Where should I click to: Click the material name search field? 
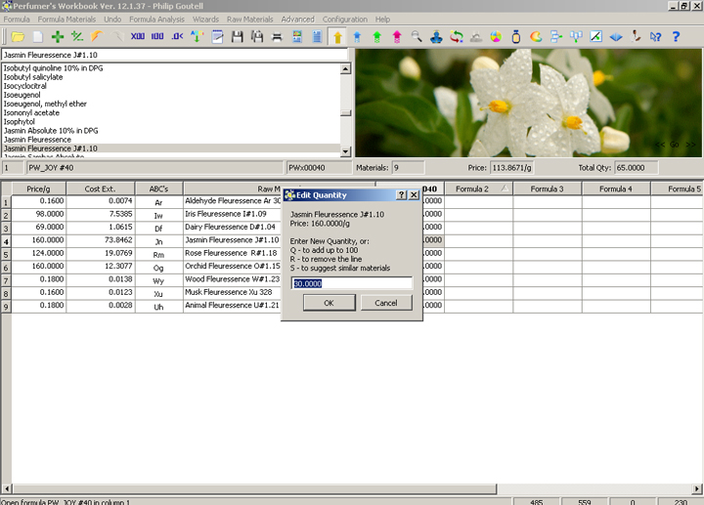[x=175, y=55]
